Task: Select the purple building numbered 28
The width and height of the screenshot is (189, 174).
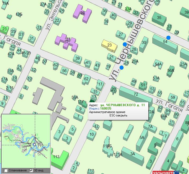Action: pos(83,13)
